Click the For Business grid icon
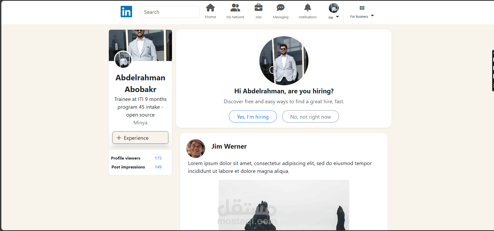The image size is (494, 231). coord(362,8)
